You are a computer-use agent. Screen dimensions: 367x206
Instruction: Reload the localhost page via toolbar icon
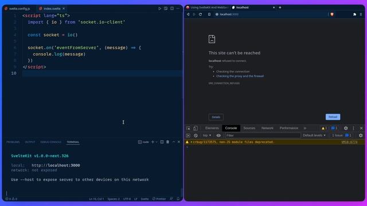(x=200, y=14)
